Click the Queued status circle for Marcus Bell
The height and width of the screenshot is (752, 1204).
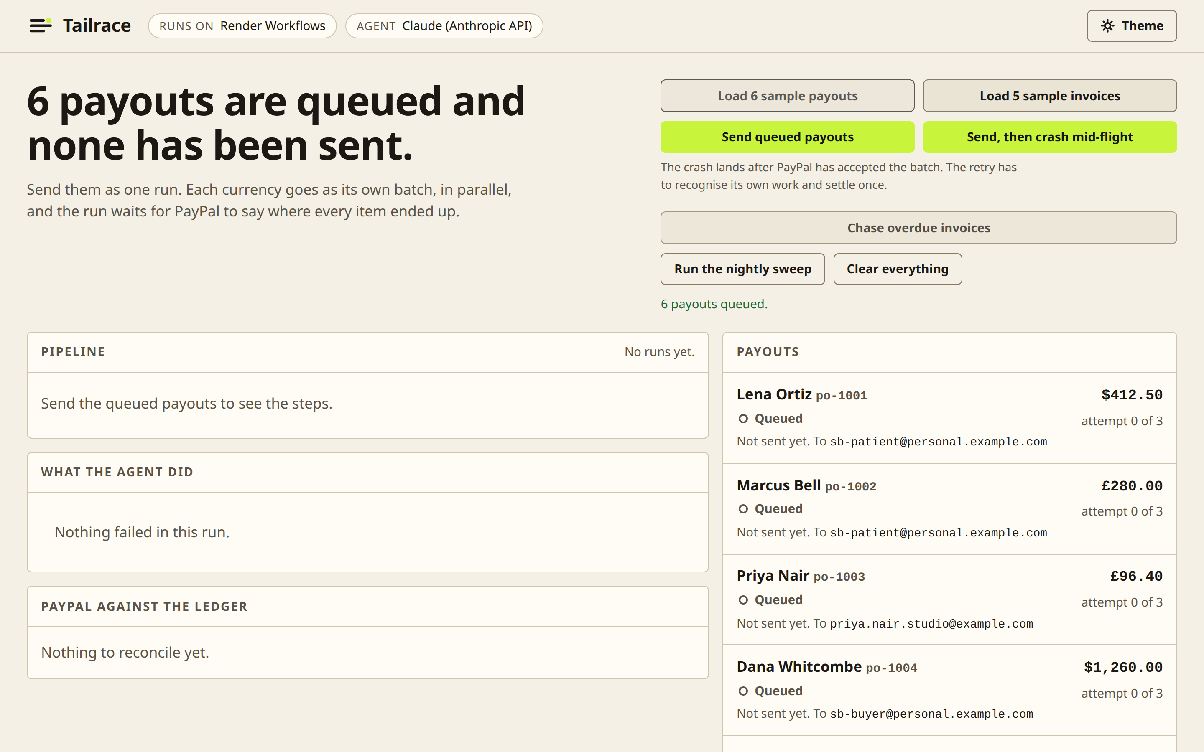[x=743, y=509]
